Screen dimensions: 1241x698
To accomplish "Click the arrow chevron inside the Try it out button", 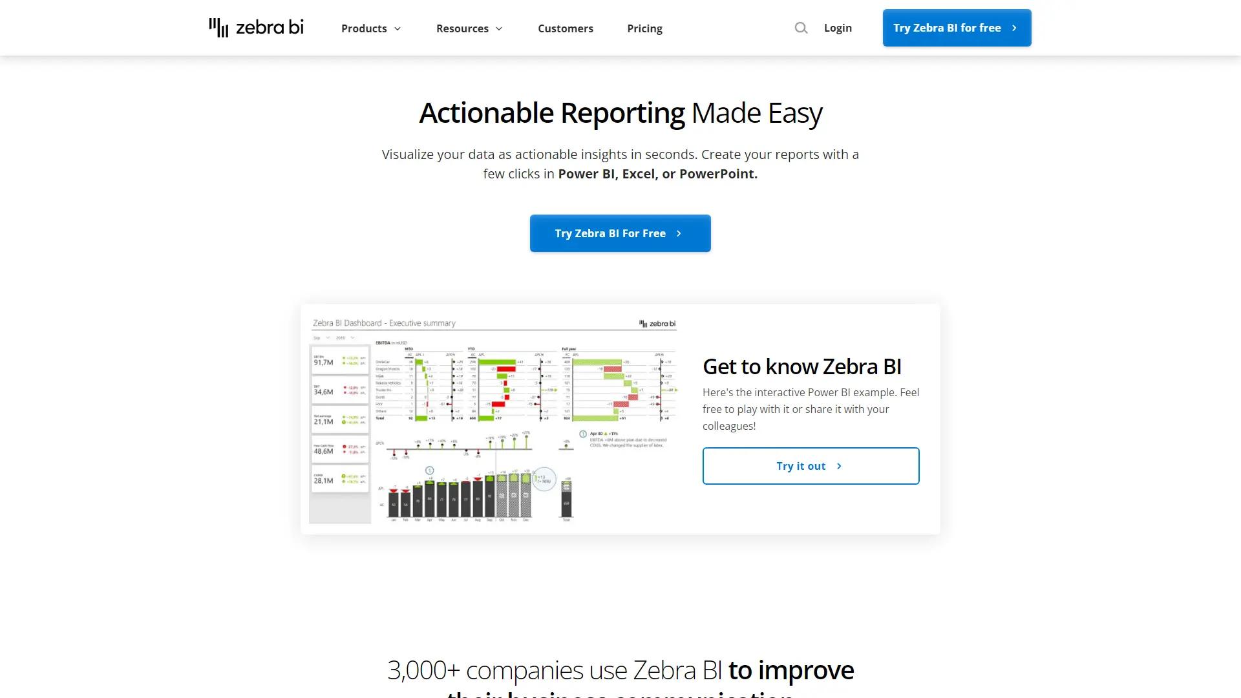I will pos(839,466).
